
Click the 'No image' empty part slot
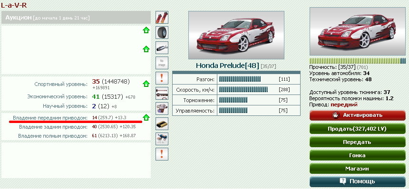pos(162,63)
